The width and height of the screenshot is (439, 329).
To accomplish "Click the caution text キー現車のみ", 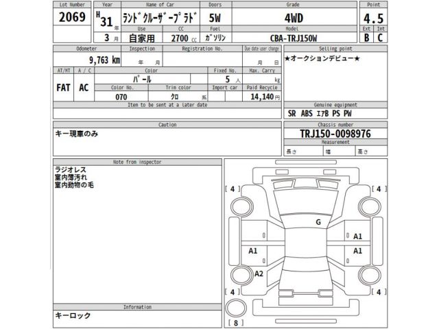I will 77,134.
